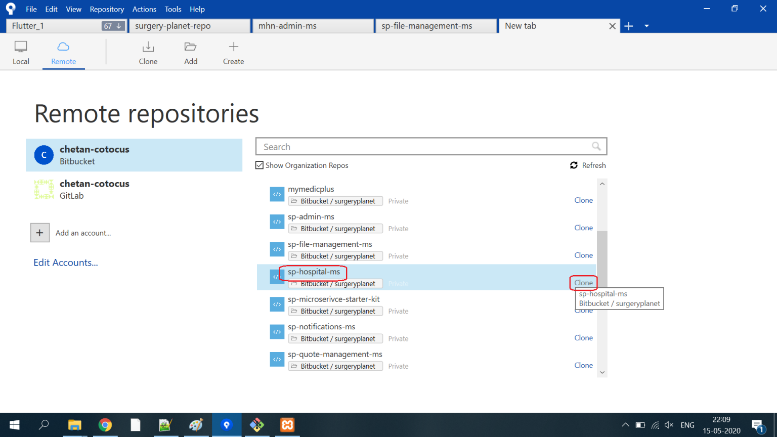Click the Add an account plus icon
The image size is (777, 437).
pos(40,233)
